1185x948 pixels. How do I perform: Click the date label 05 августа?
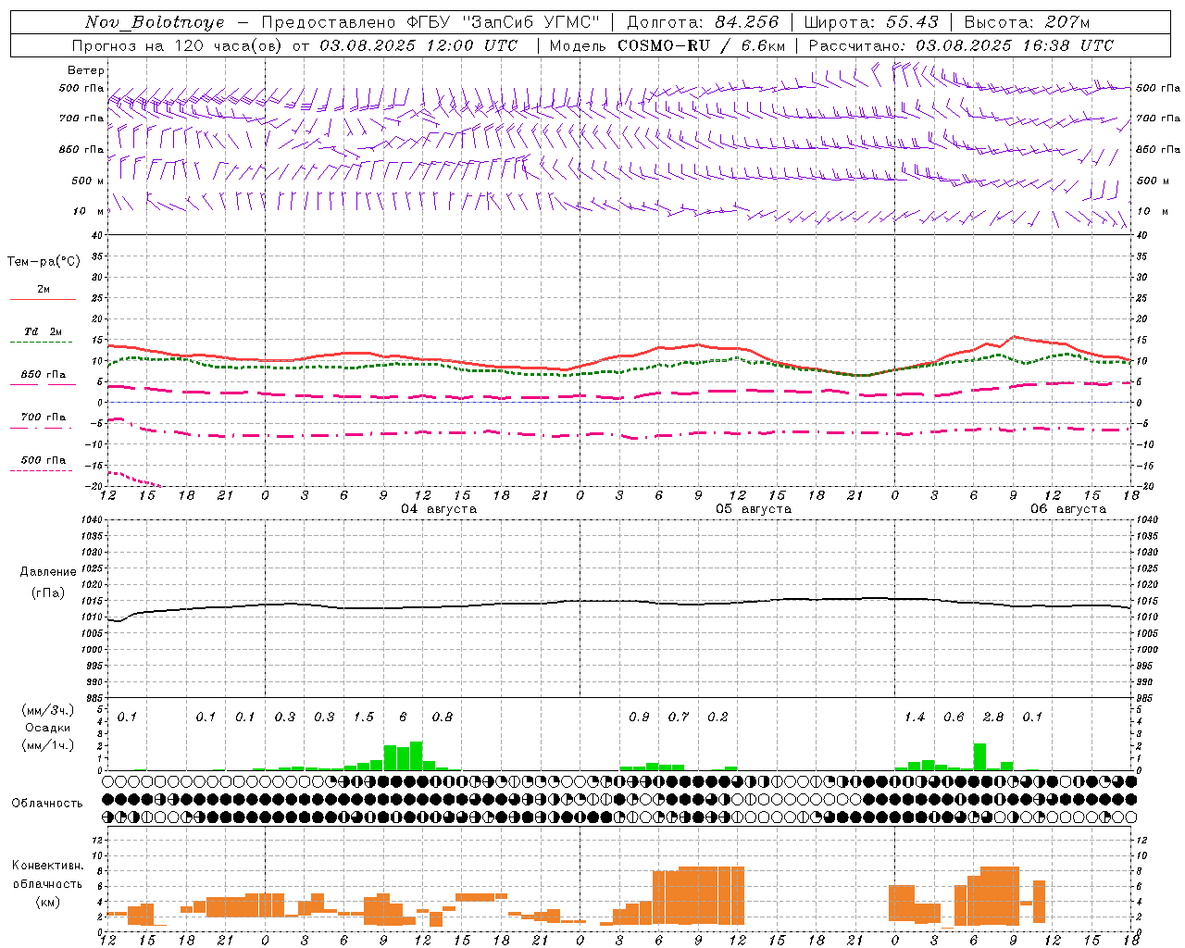[x=754, y=509]
